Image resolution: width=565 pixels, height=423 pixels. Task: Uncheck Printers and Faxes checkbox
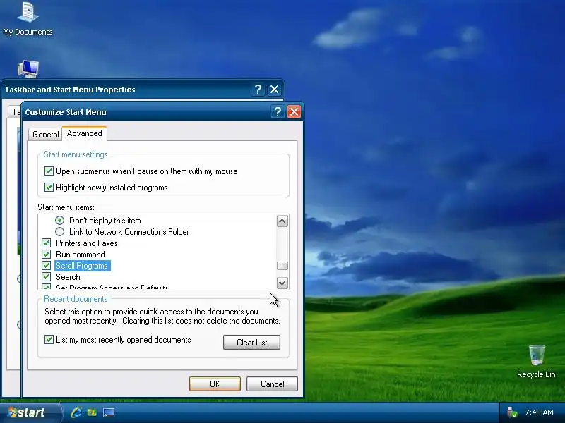(46, 243)
